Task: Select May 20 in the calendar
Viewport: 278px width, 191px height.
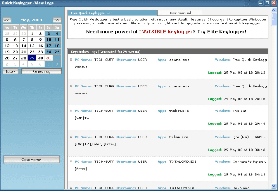Action: 15,52
